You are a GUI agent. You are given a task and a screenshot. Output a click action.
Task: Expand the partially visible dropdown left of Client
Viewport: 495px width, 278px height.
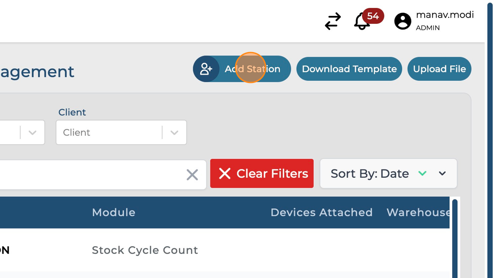32,132
